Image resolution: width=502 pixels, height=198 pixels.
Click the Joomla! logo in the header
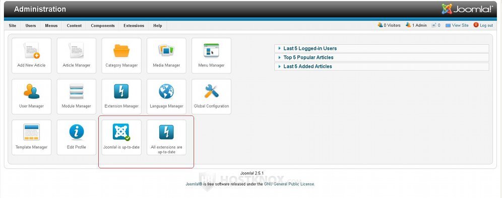pos(467,9)
